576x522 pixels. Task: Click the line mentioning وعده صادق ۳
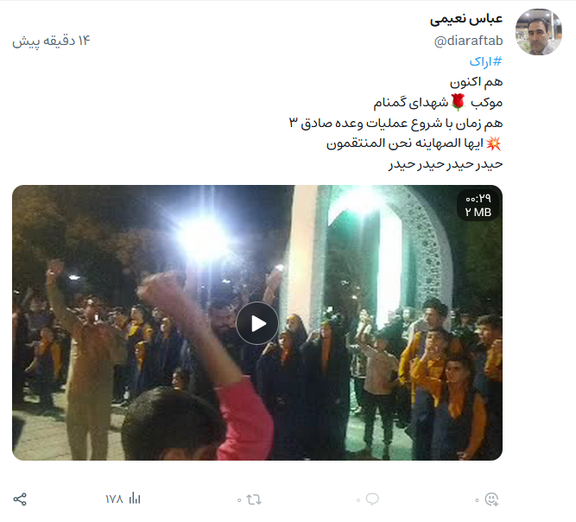[x=396, y=123]
